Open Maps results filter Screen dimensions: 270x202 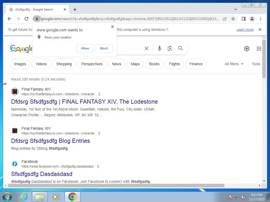tap(135, 64)
